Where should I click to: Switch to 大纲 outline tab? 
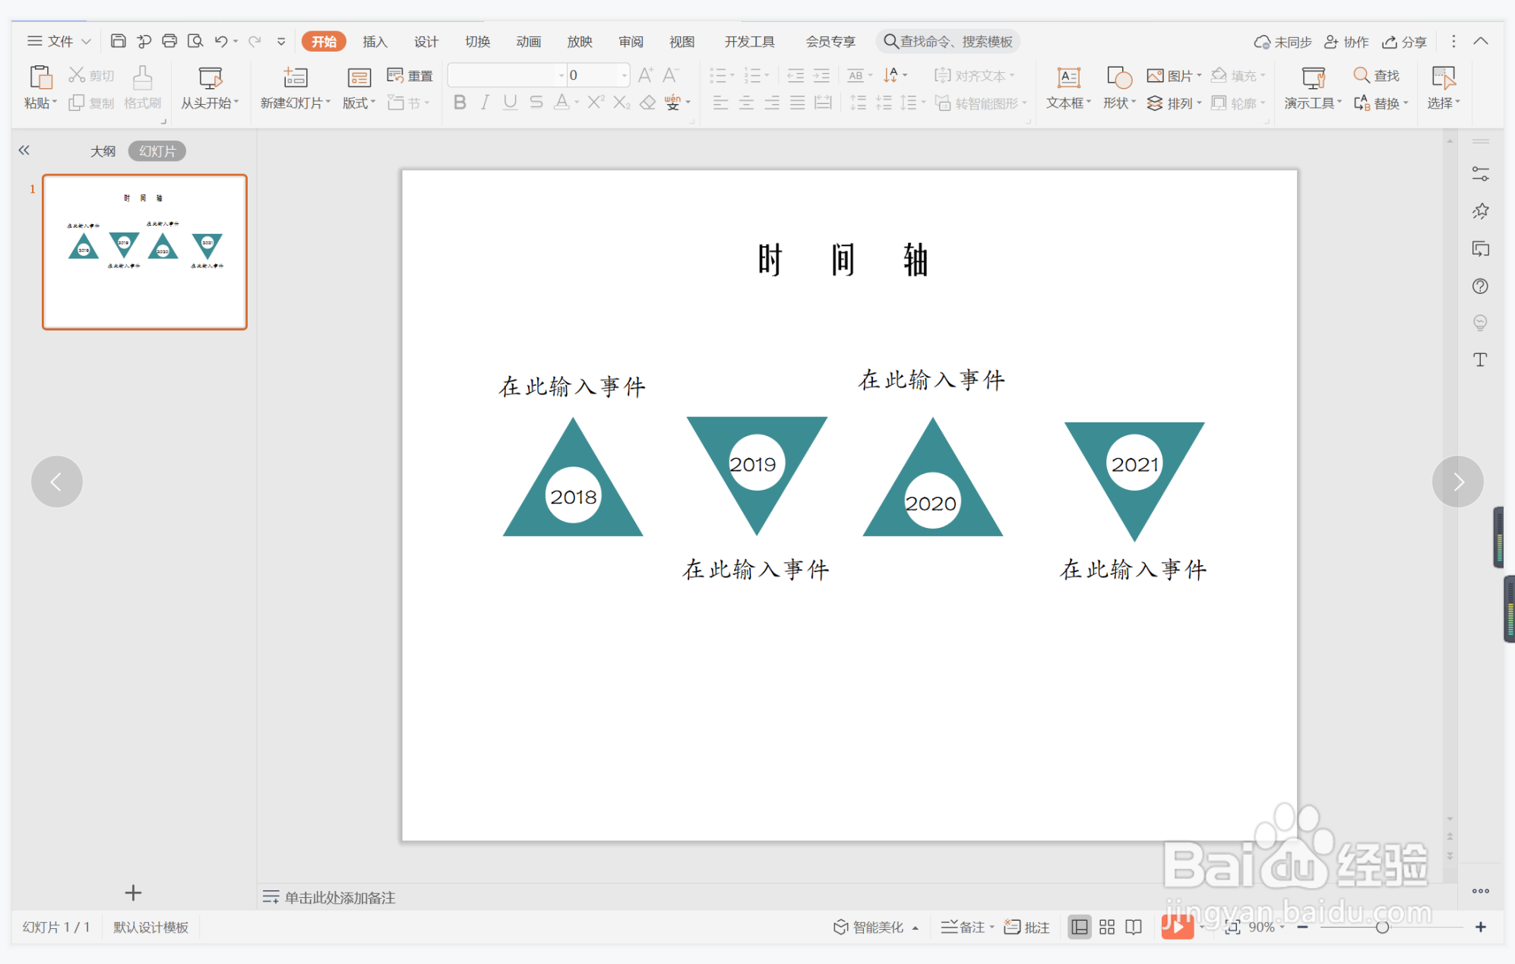103,151
